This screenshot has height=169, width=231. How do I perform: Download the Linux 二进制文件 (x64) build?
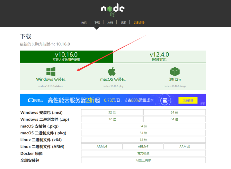[x=143, y=139]
